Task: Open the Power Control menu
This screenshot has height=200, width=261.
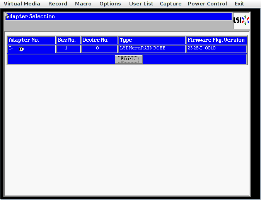Action: (x=207, y=3)
